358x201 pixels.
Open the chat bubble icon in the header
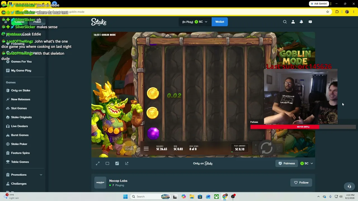click(x=310, y=22)
